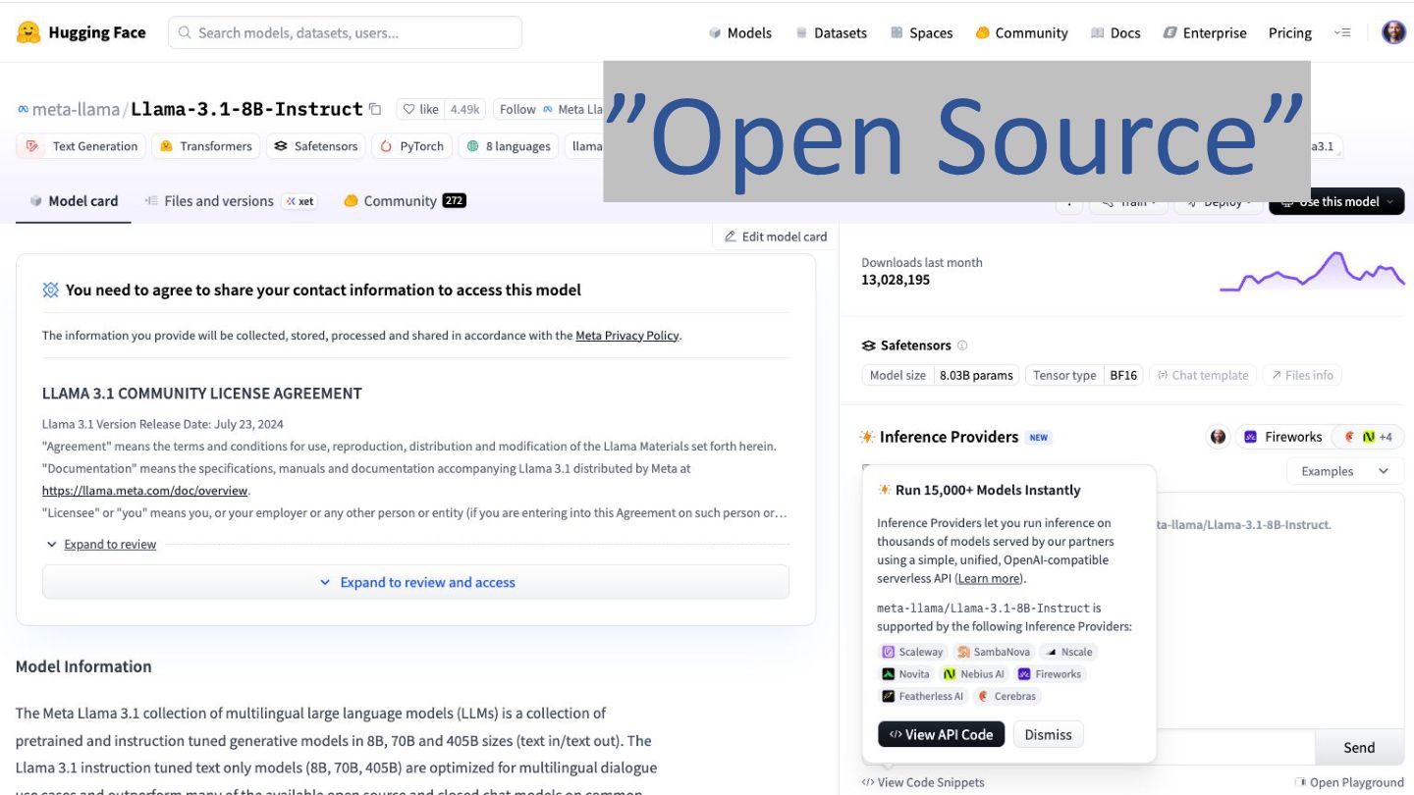The height and width of the screenshot is (795, 1414).
Task: Click the Novita provider chip
Action: pos(905,674)
